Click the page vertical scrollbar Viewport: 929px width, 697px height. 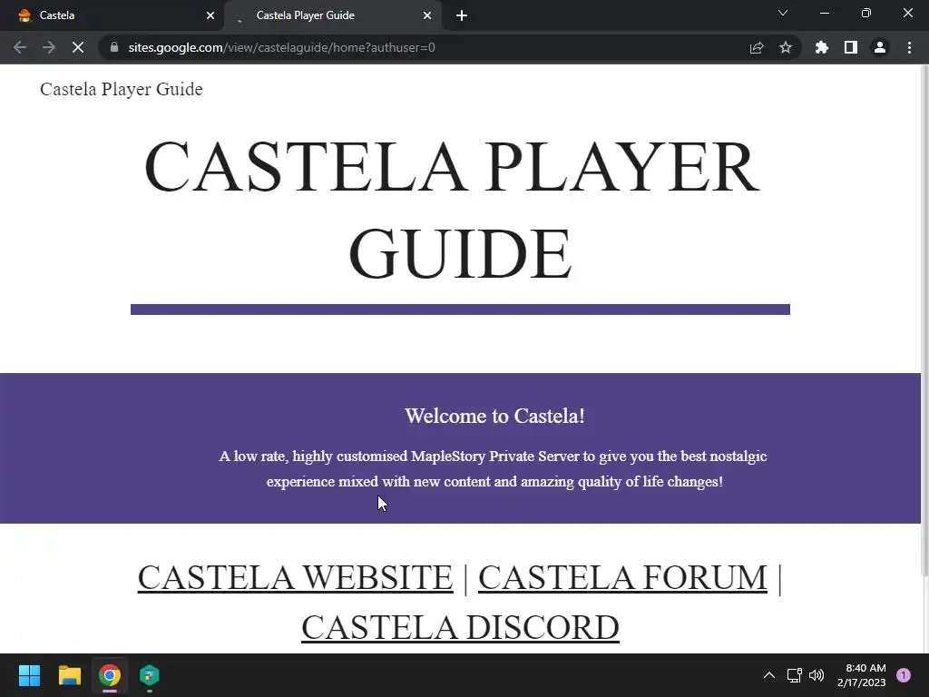point(924,320)
